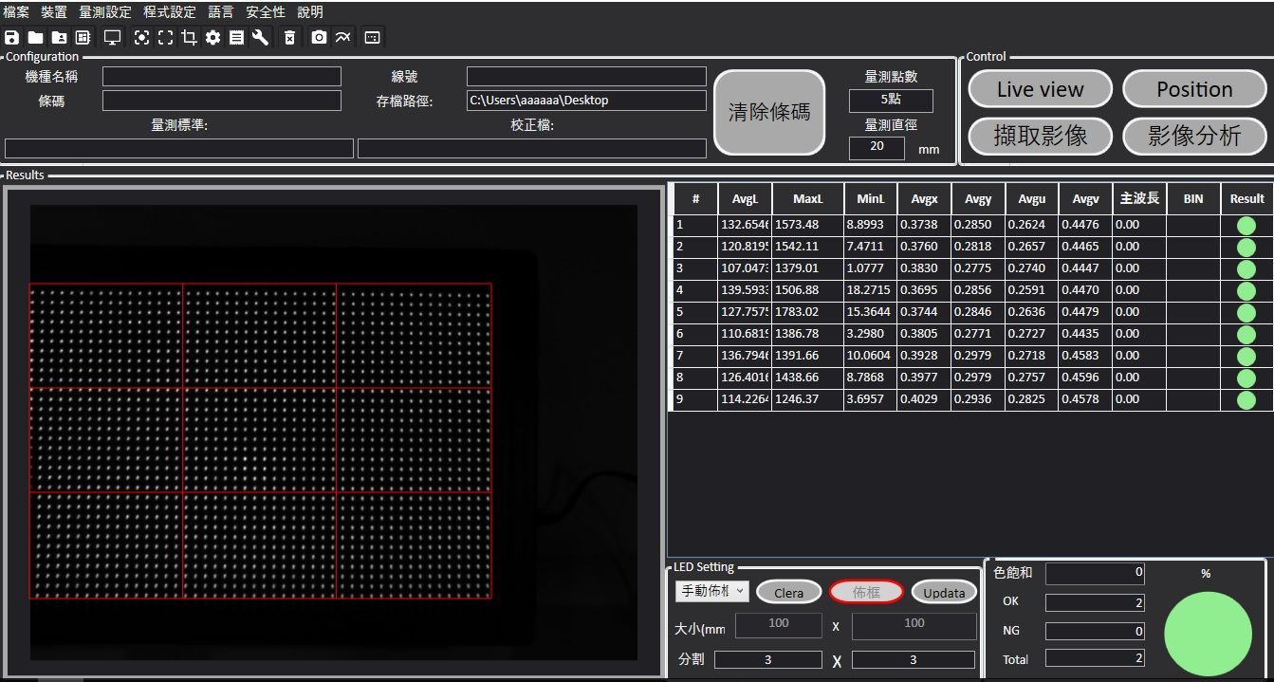Click the line chart graph icon
This screenshot has width=1274, height=682.
coord(342,38)
